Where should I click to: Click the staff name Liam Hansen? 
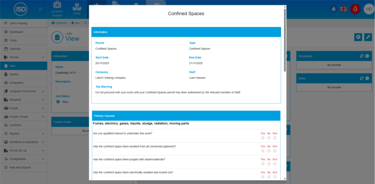pyautogui.click(x=197, y=78)
